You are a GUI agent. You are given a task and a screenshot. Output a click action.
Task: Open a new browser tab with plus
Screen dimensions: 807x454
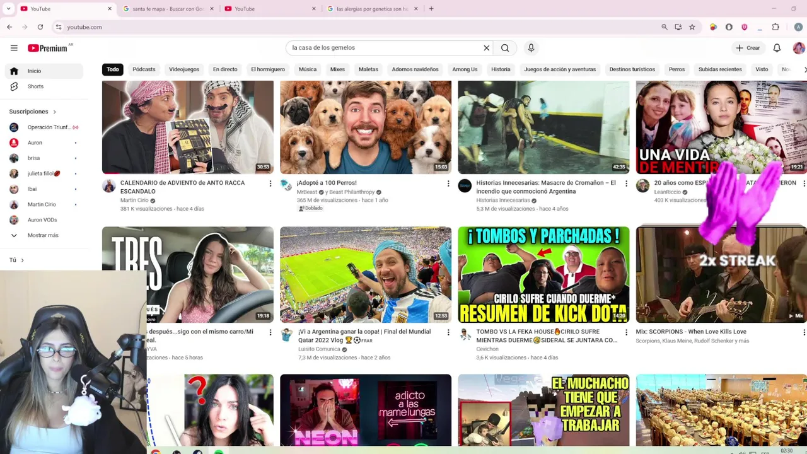(x=431, y=9)
